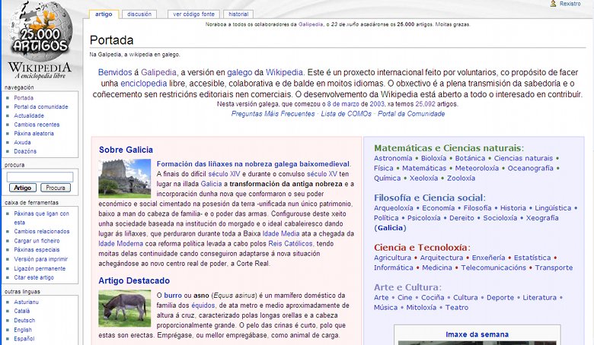Select the historial tab

238,14
